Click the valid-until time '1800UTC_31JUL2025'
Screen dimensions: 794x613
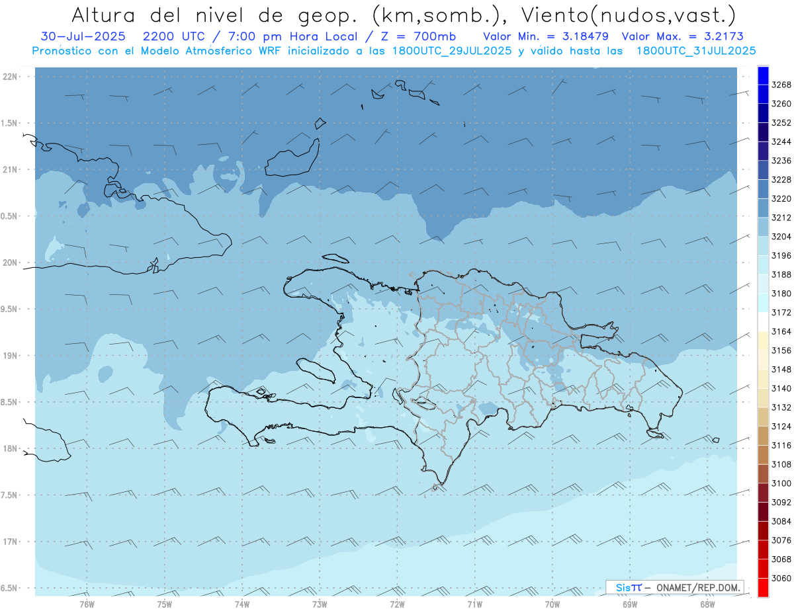(696, 51)
